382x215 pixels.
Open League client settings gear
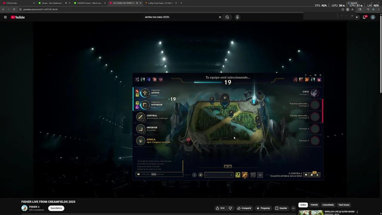pos(315,75)
